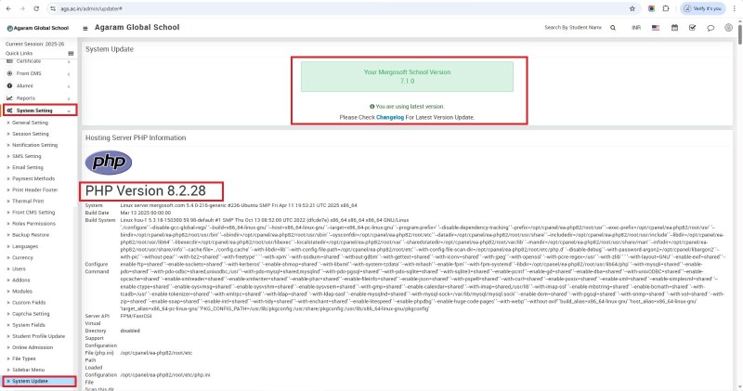Open Email Setting submenu item
Screen dimensions: 743x391
pyautogui.click(x=28, y=168)
